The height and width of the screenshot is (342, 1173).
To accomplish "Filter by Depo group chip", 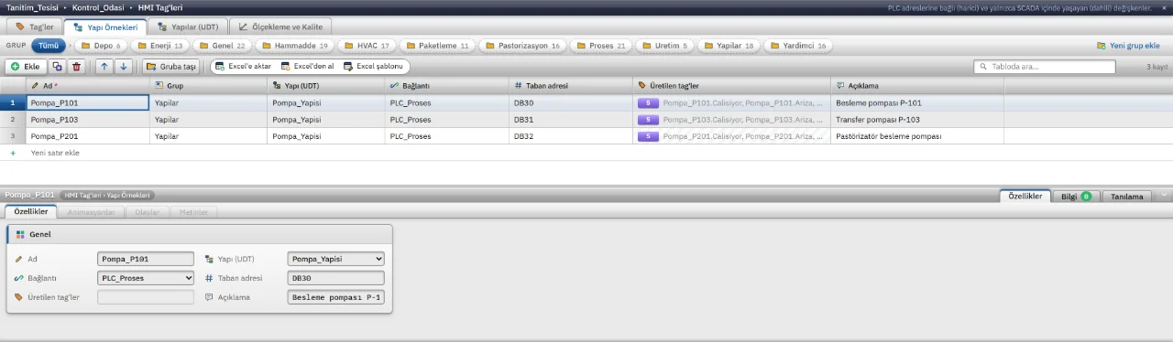I will [100, 45].
